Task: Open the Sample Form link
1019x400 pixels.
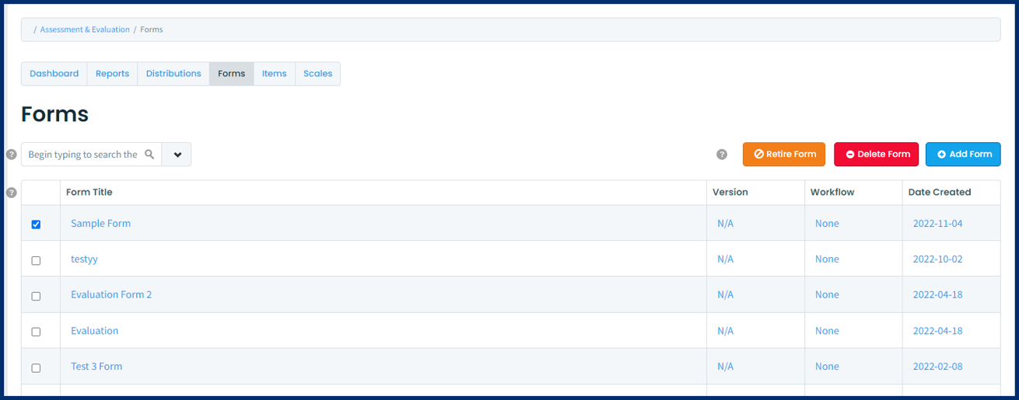Action: tap(100, 224)
